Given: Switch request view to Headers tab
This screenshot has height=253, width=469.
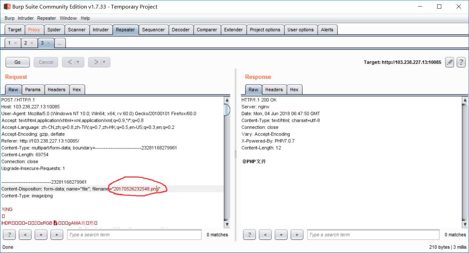Looking at the screenshot, I should pos(56,90).
